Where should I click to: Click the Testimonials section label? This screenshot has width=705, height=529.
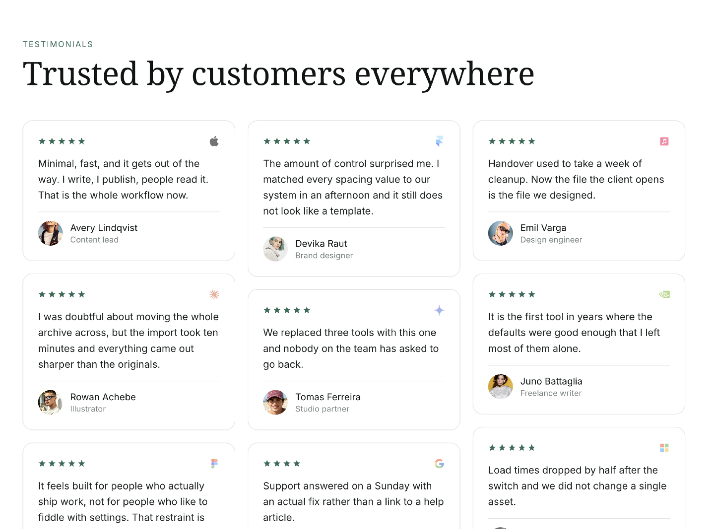(58, 44)
